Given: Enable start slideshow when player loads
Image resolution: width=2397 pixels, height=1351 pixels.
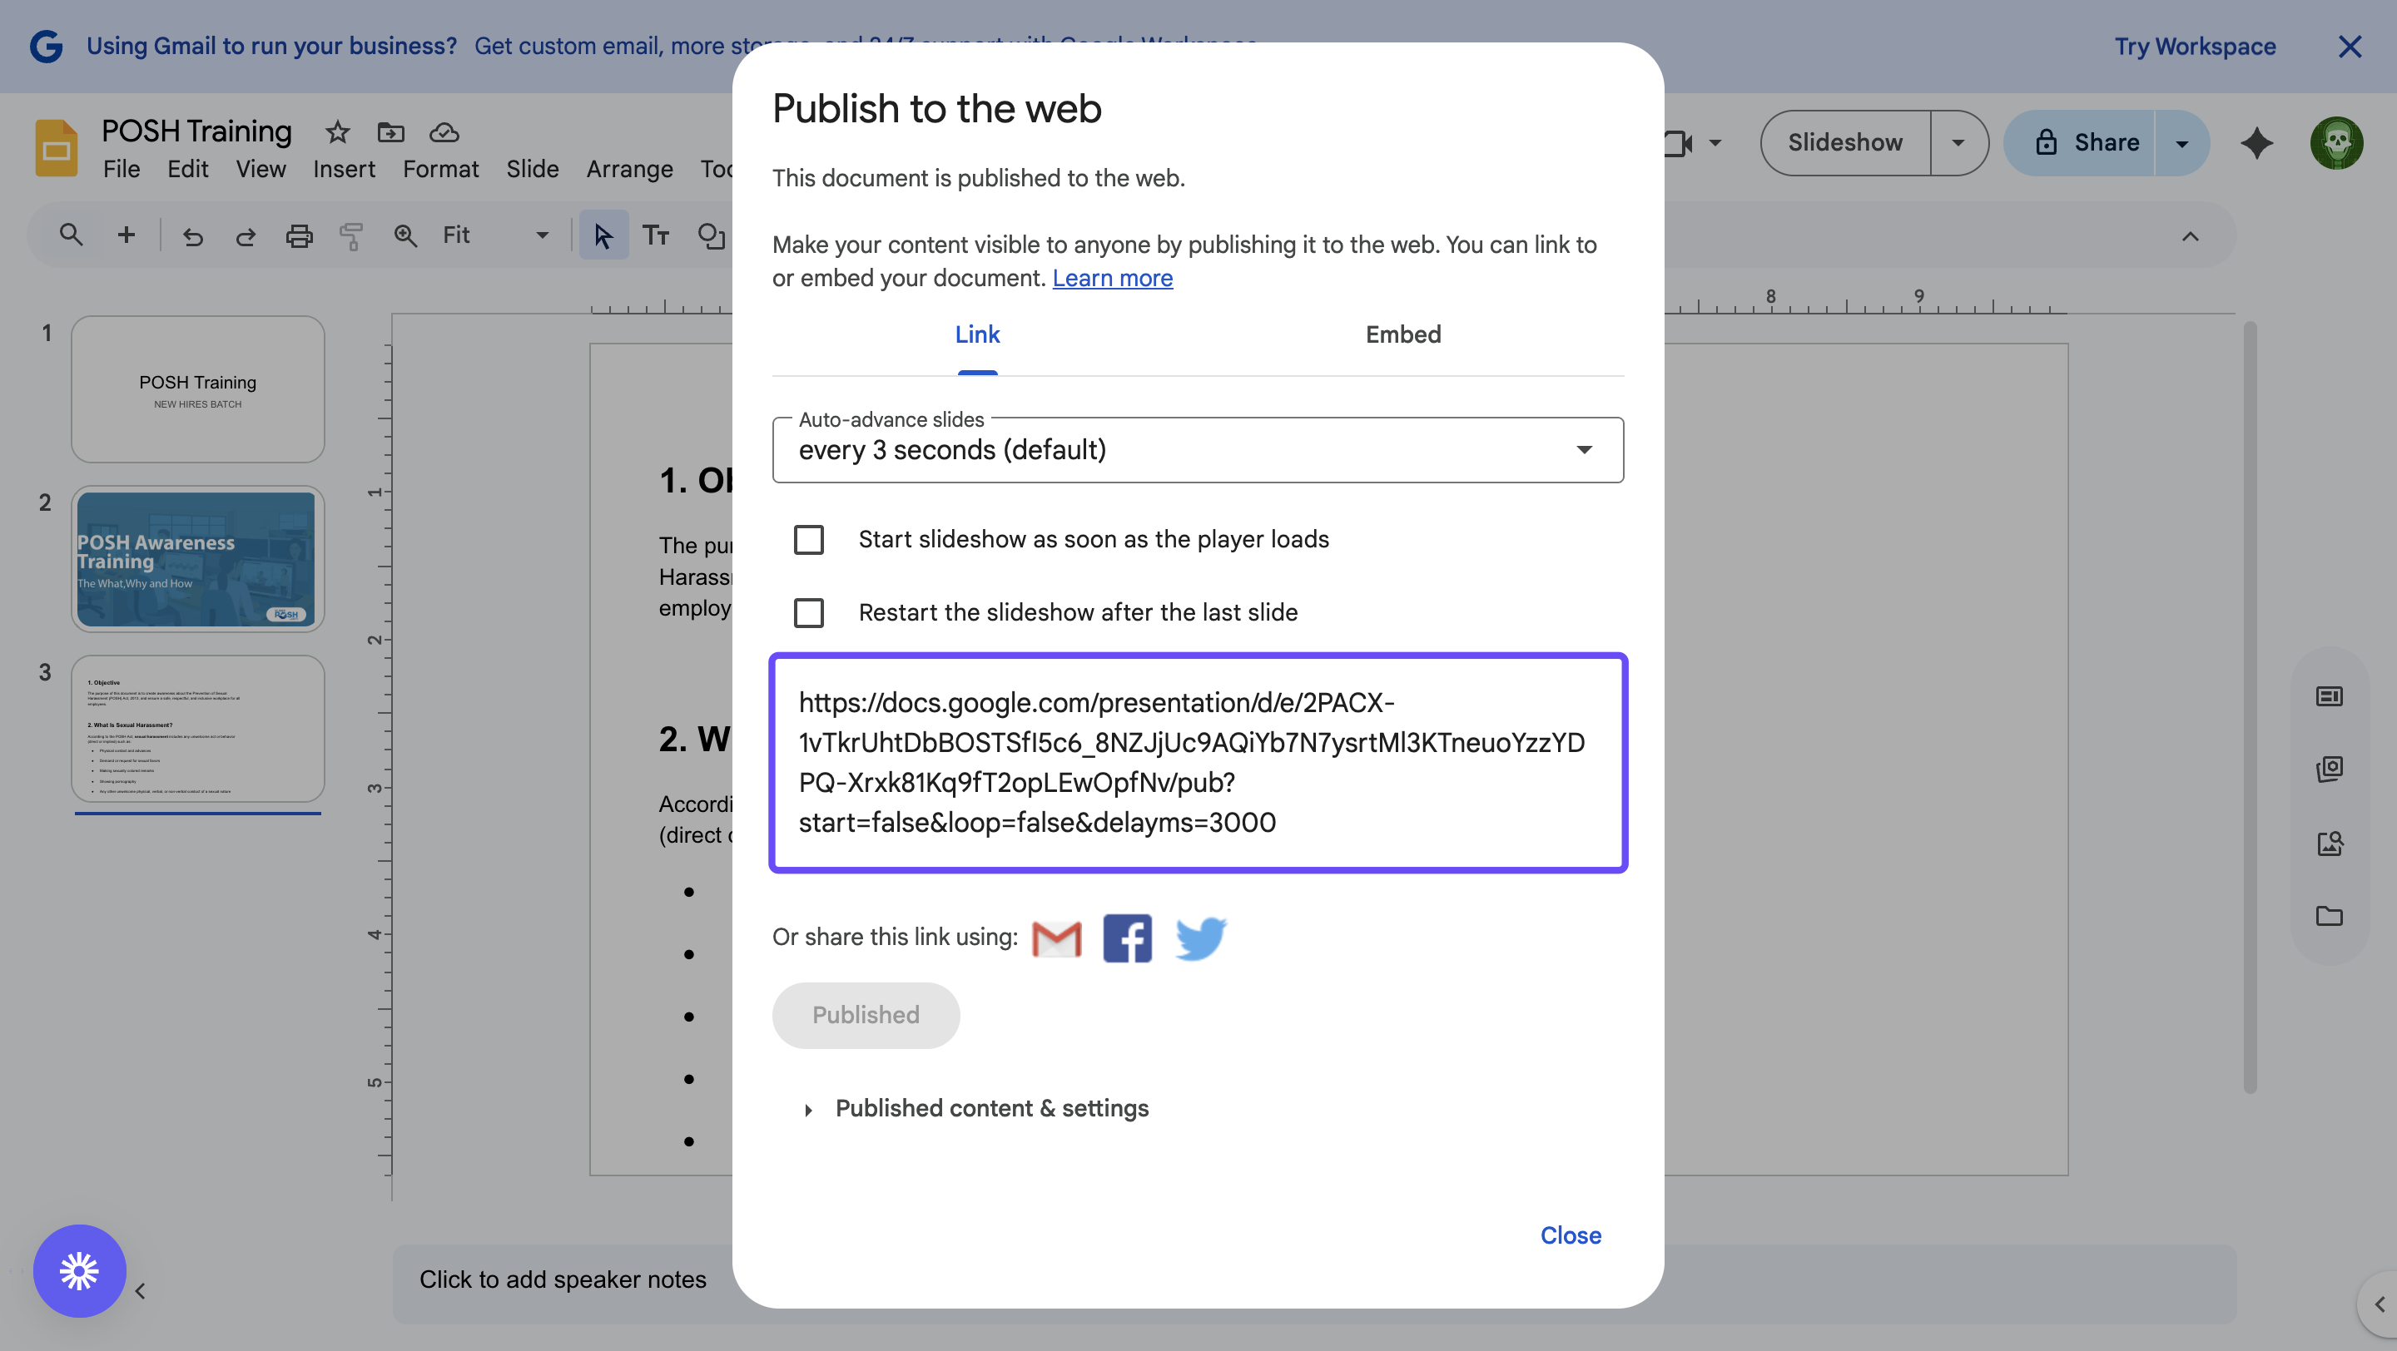Looking at the screenshot, I should pyautogui.click(x=809, y=539).
